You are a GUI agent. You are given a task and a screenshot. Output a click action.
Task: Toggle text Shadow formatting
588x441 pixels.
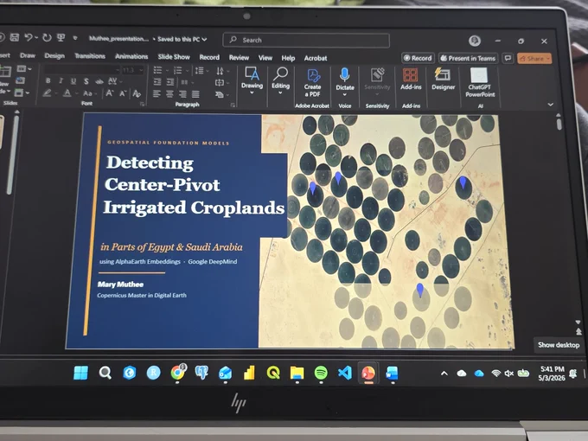(86, 81)
